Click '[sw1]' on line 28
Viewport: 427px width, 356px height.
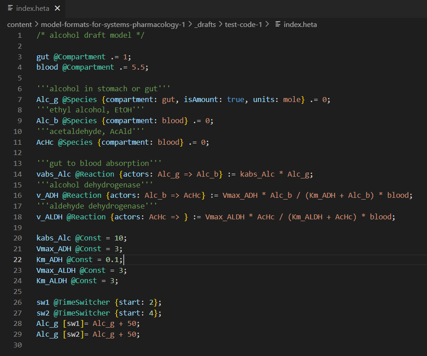coord(73,323)
